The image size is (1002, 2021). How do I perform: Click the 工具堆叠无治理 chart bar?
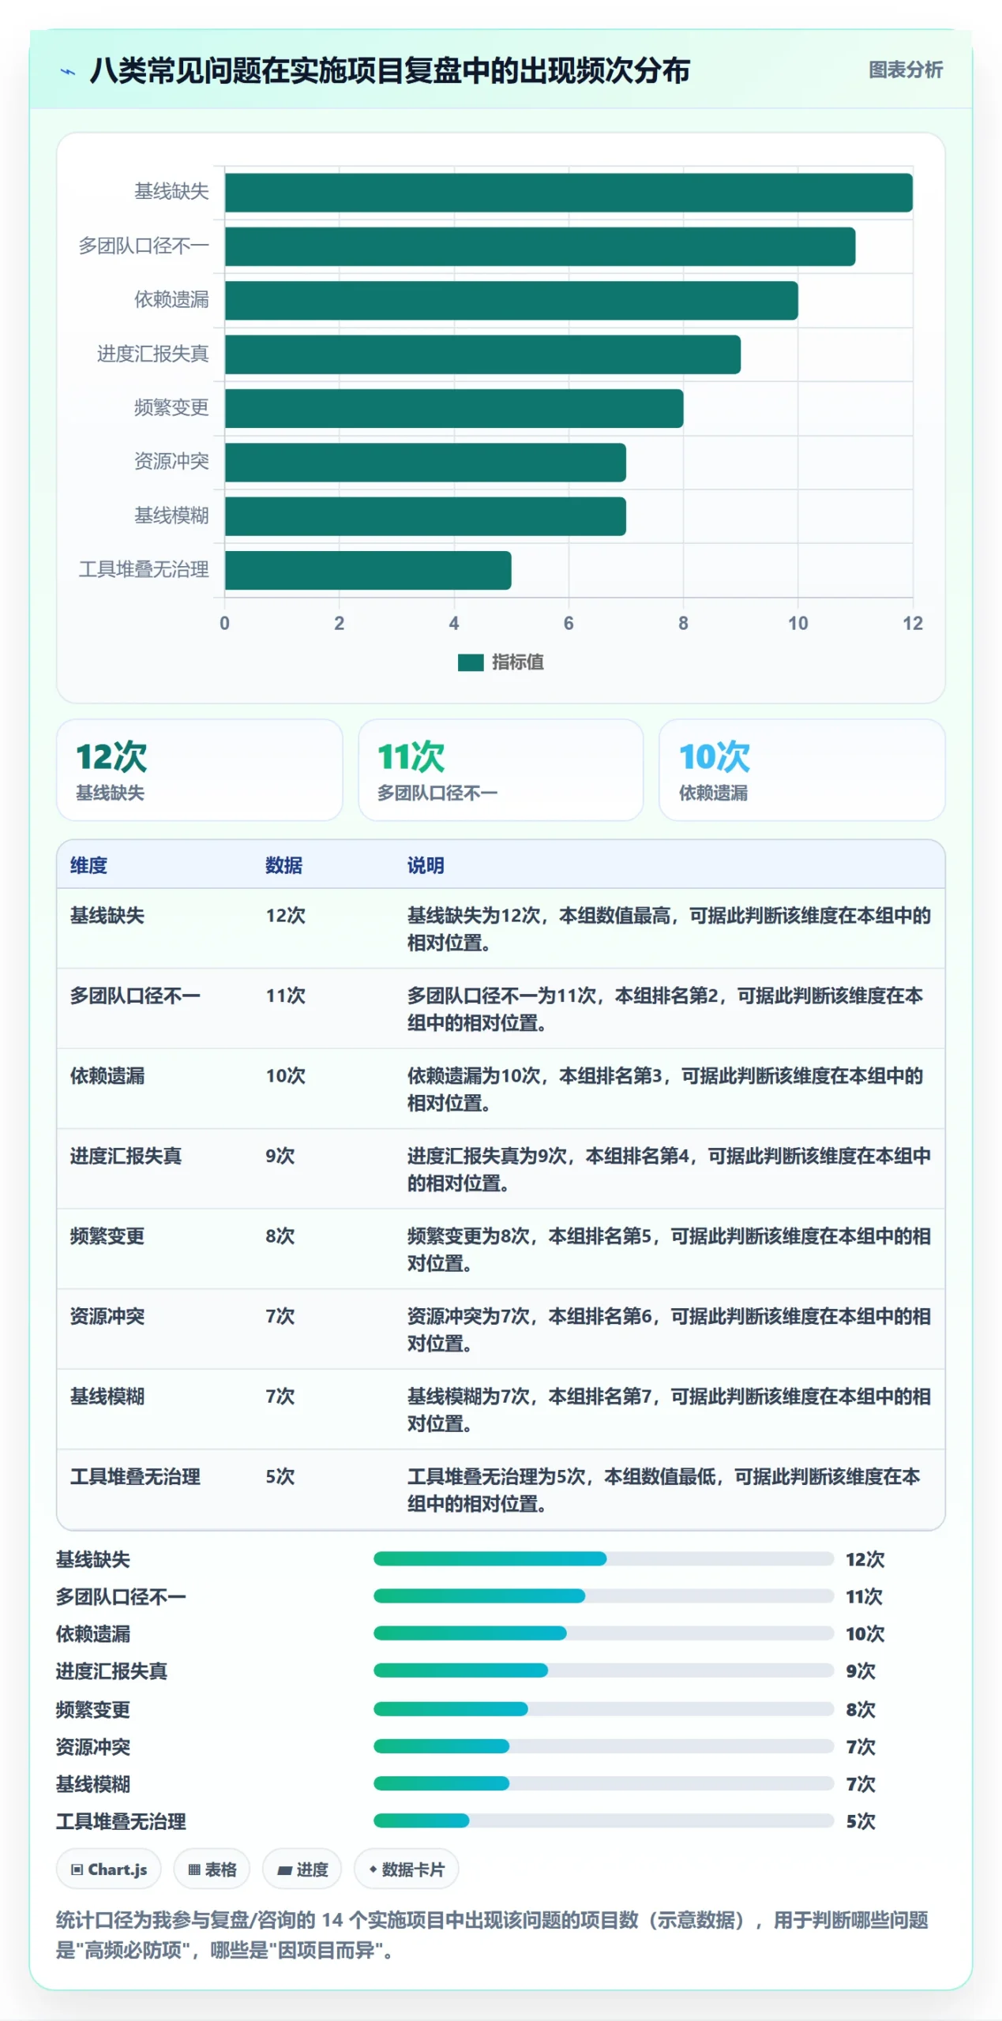[368, 570]
